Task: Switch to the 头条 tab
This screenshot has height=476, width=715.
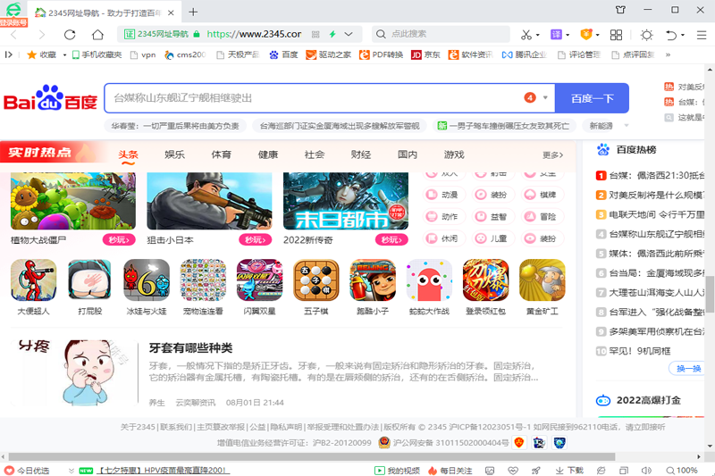Action: [128, 154]
